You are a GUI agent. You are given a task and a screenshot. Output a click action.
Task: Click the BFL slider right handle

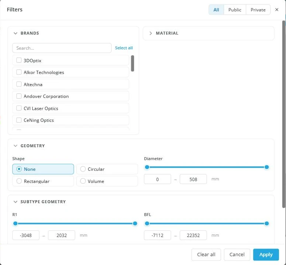[x=267, y=223]
